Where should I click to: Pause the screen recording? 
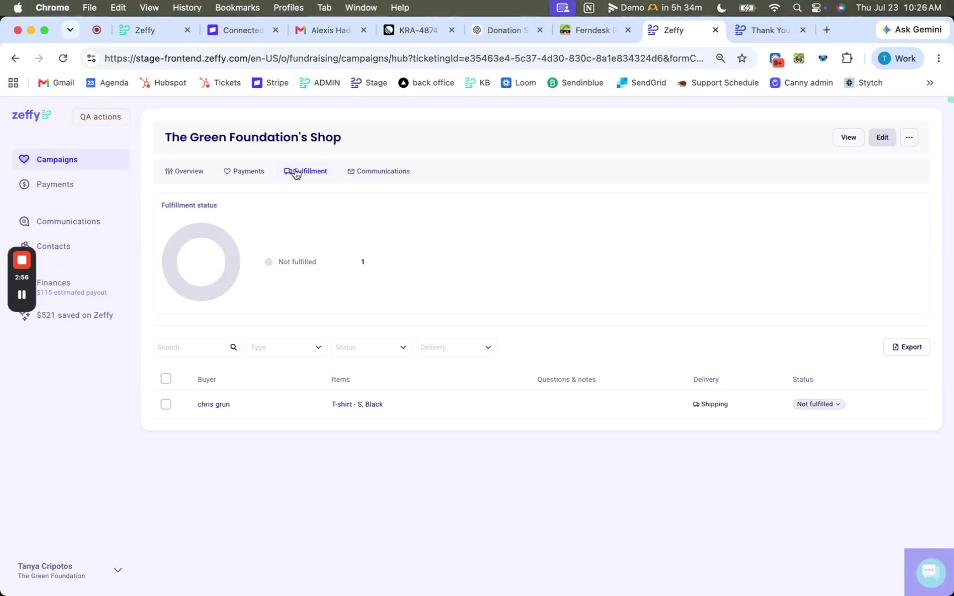pyautogui.click(x=22, y=295)
